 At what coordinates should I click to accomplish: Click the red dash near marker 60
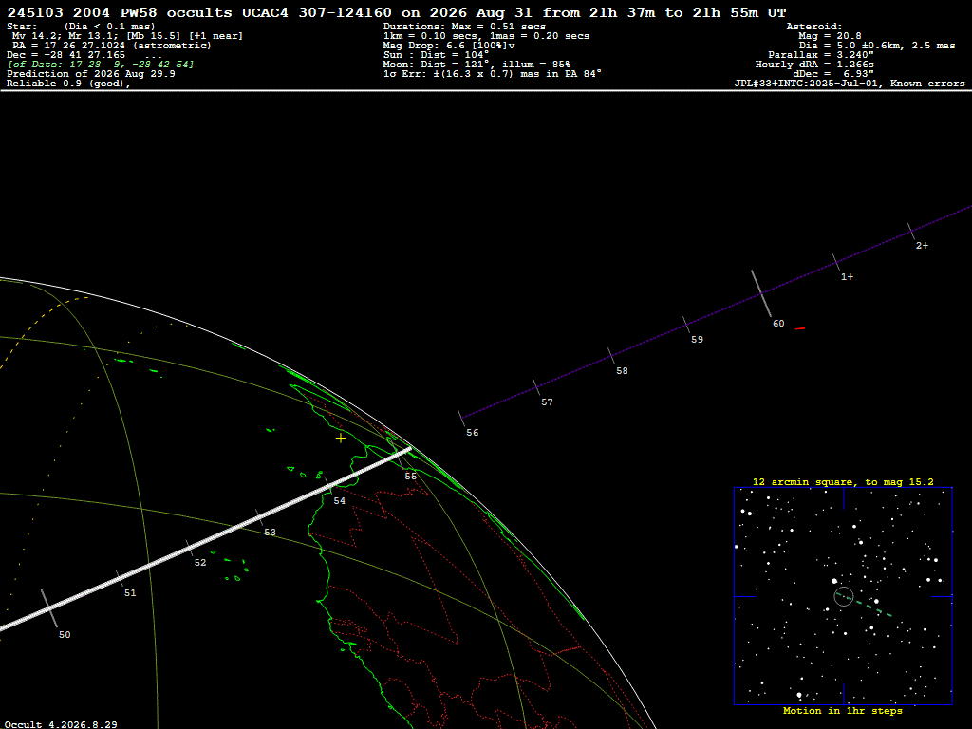click(800, 328)
